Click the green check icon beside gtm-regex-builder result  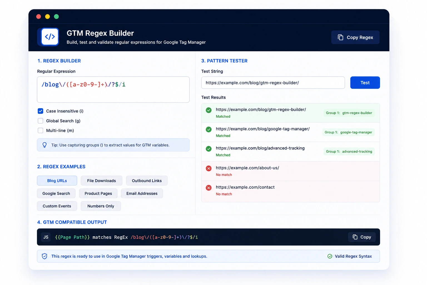pyautogui.click(x=208, y=110)
